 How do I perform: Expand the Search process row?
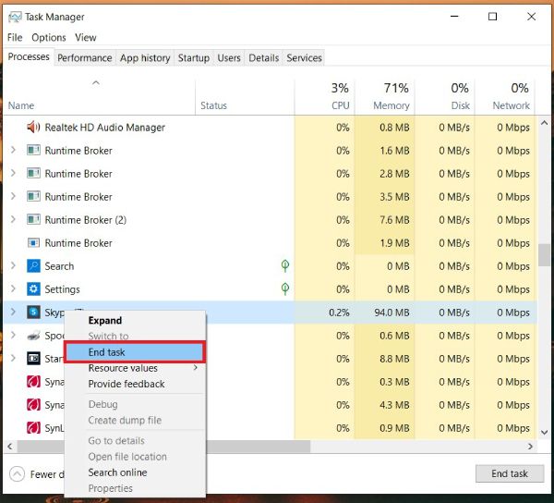(x=13, y=266)
